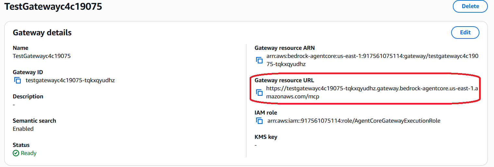This screenshot has height=167, width=494.
Task: Click the AgentCoreGatewayExecutionRole IAM role text
Action: (354, 121)
